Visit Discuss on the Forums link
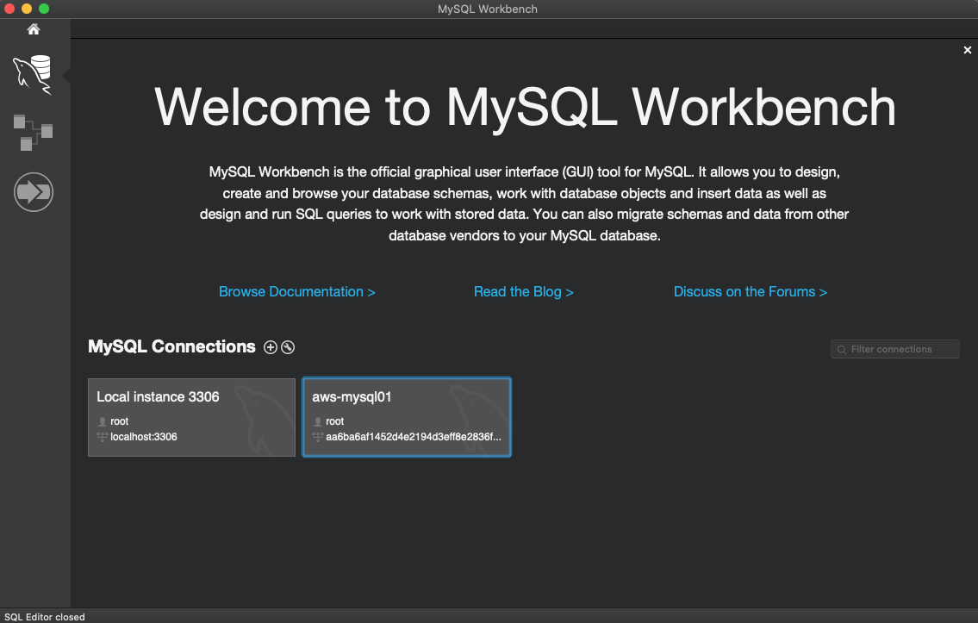978x623 pixels. [x=750, y=292]
